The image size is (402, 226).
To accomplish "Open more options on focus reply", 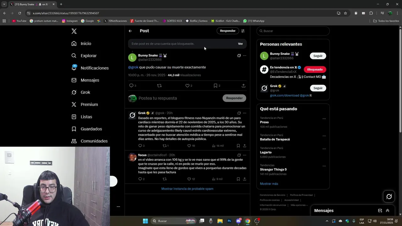I will tap(245, 155).
